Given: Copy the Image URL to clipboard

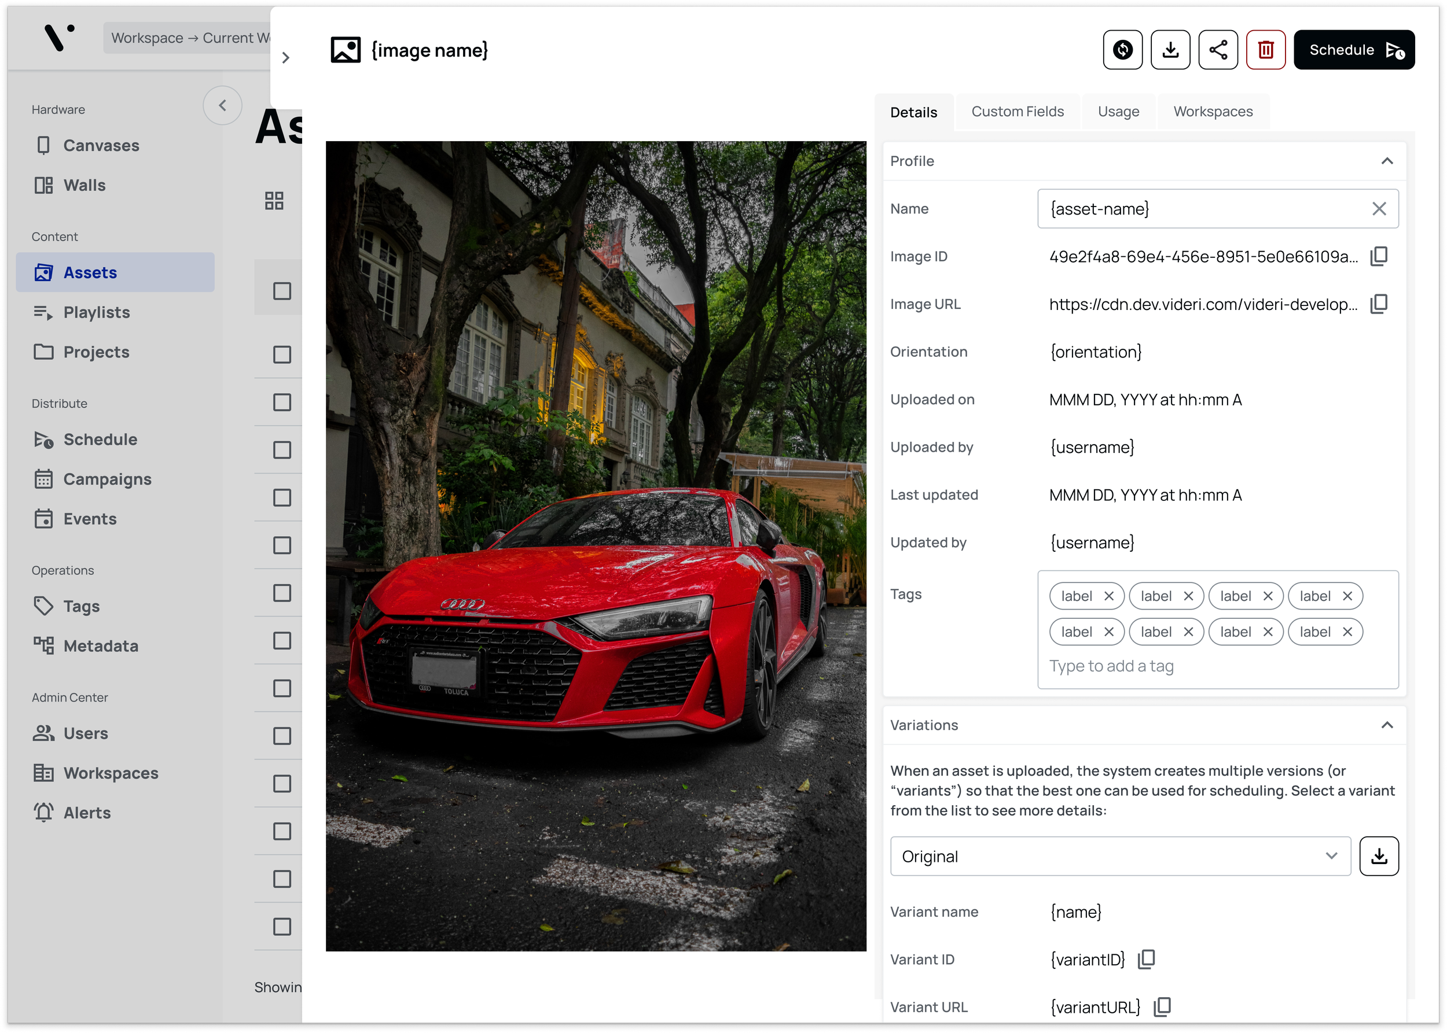Looking at the screenshot, I should point(1379,304).
